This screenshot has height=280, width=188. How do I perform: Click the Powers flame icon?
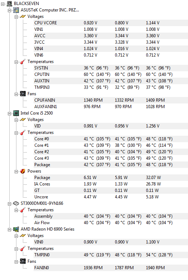(23, 171)
